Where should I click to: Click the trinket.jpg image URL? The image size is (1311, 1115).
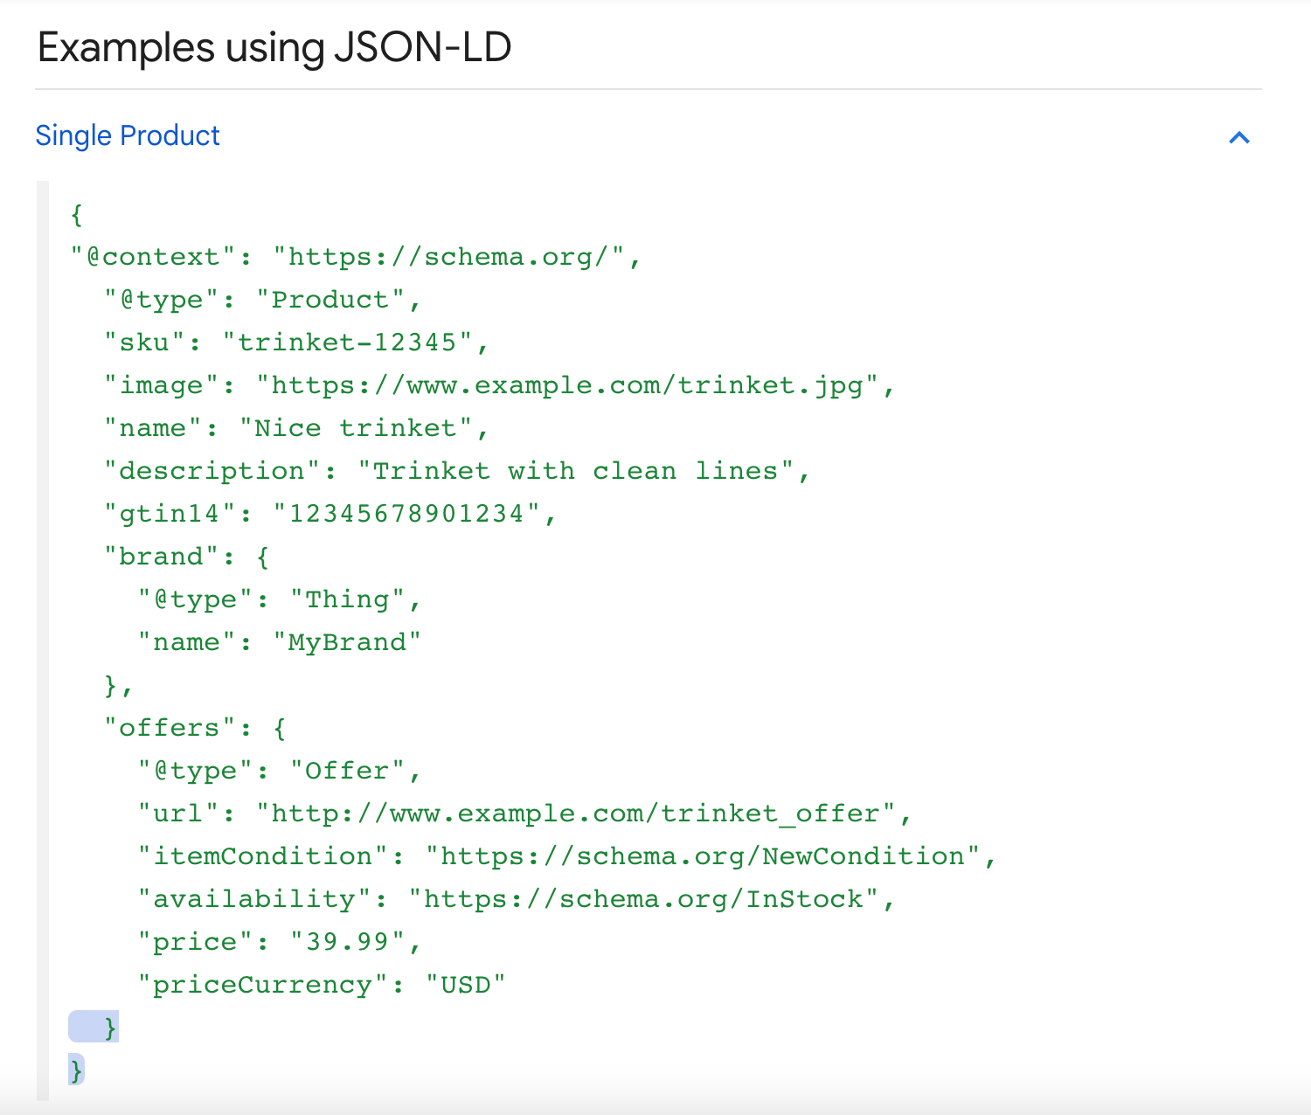coord(567,385)
